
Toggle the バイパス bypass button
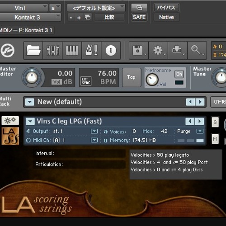point(166,8)
